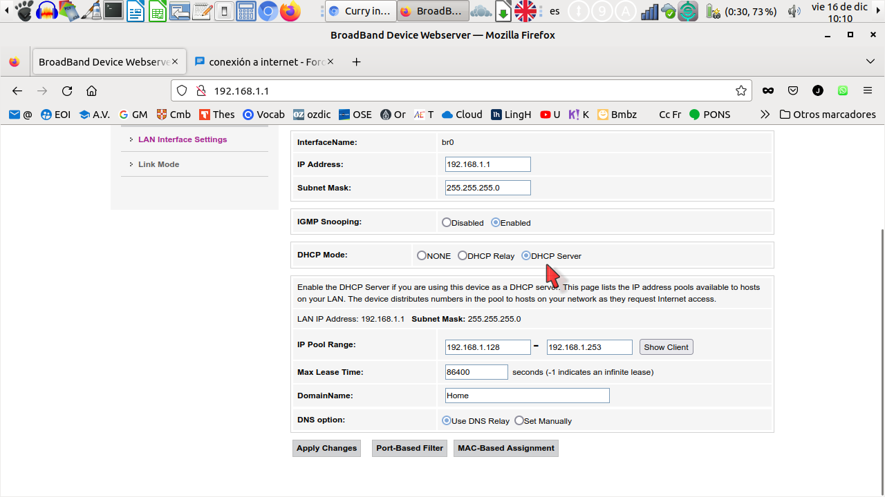Open the Otros marcadores bookmarks folder
The image size is (885, 497).
point(828,115)
